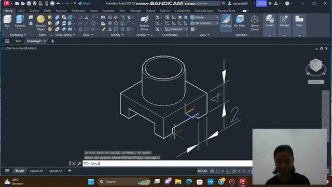This screenshot has height=187, width=332.
Task: Close the Drawing3 file tab
Action: coord(45,41)
